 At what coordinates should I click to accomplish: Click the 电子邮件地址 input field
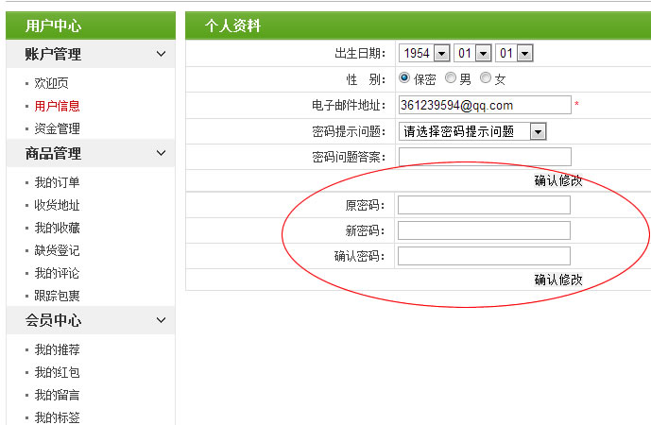tap(485, 105)
